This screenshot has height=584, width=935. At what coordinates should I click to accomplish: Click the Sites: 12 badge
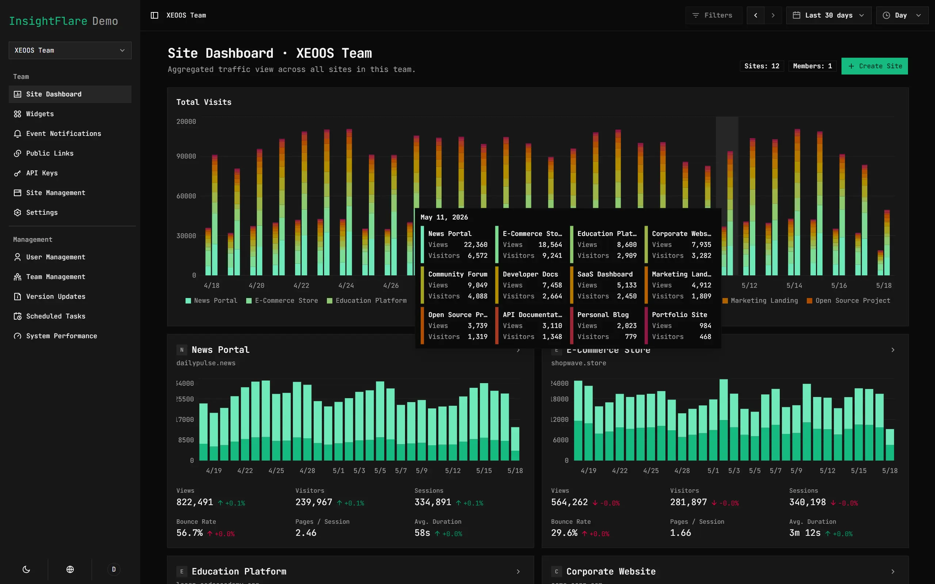coord(762,66)
